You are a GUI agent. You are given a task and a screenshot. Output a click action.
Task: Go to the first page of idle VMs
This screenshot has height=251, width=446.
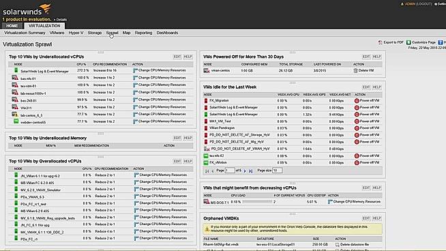click(207, 171)
